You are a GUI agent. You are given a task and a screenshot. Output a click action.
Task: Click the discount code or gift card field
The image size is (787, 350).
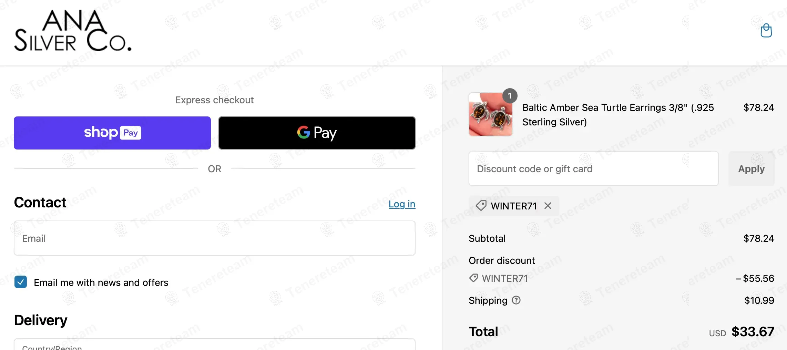click(593, 169)
